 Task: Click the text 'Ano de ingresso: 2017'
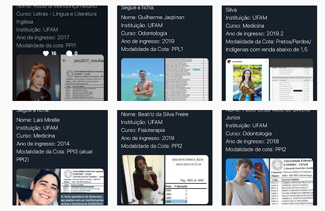pyautogui.click(x=43, y=38)
